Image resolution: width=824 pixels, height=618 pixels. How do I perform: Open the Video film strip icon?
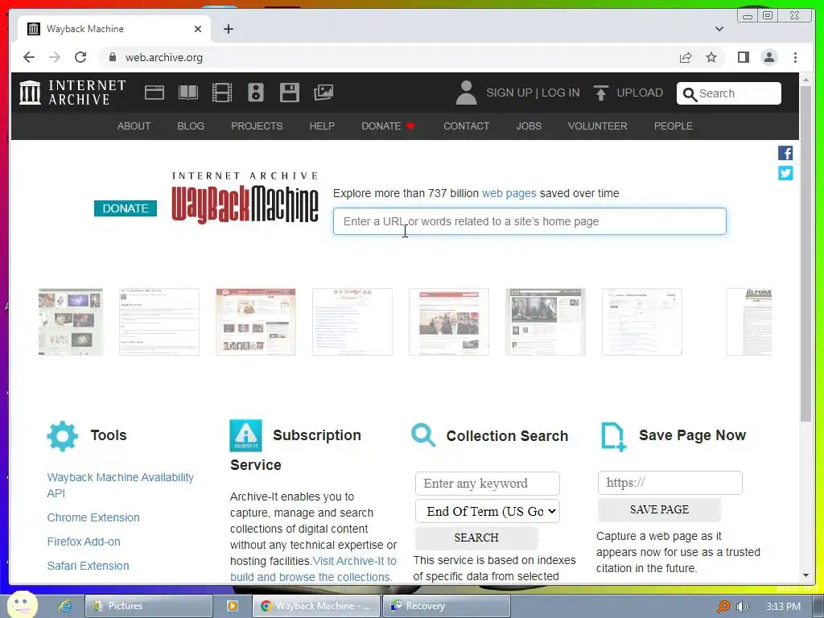point(222,93)
